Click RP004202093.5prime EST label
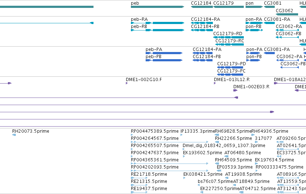 155,167
